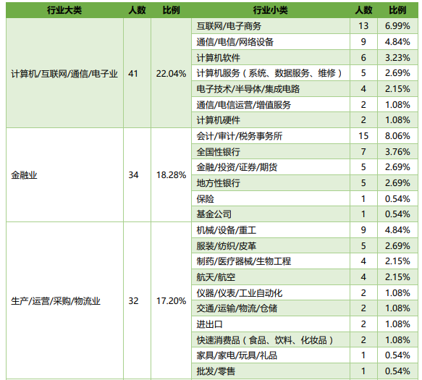Image resolution: width=422 pixels, height=380 pixels.
Task: Click the 金融业 category cell
Action: [x=64, y=175]
